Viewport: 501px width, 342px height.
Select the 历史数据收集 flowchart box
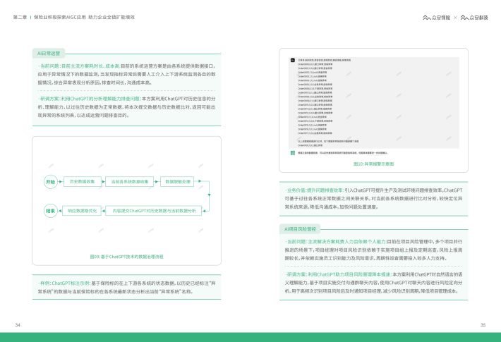click(82, 181)
